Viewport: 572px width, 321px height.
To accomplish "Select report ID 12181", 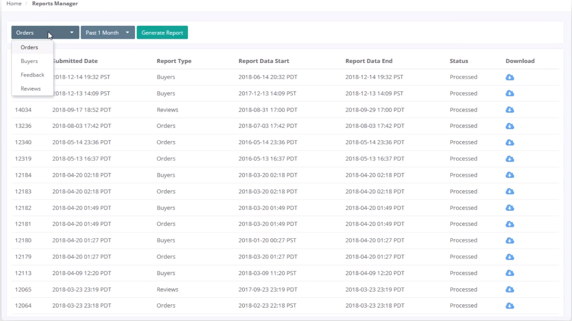I will click(x=23, y=224).
